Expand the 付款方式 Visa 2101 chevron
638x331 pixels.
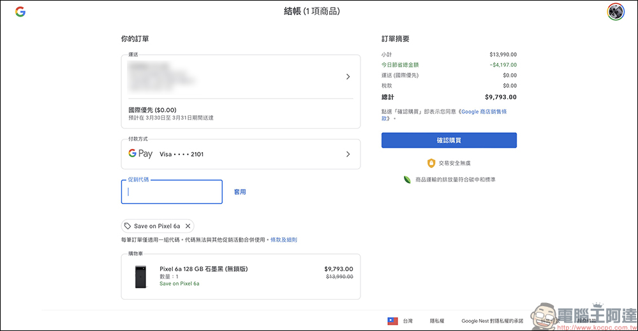coord(348,154)
